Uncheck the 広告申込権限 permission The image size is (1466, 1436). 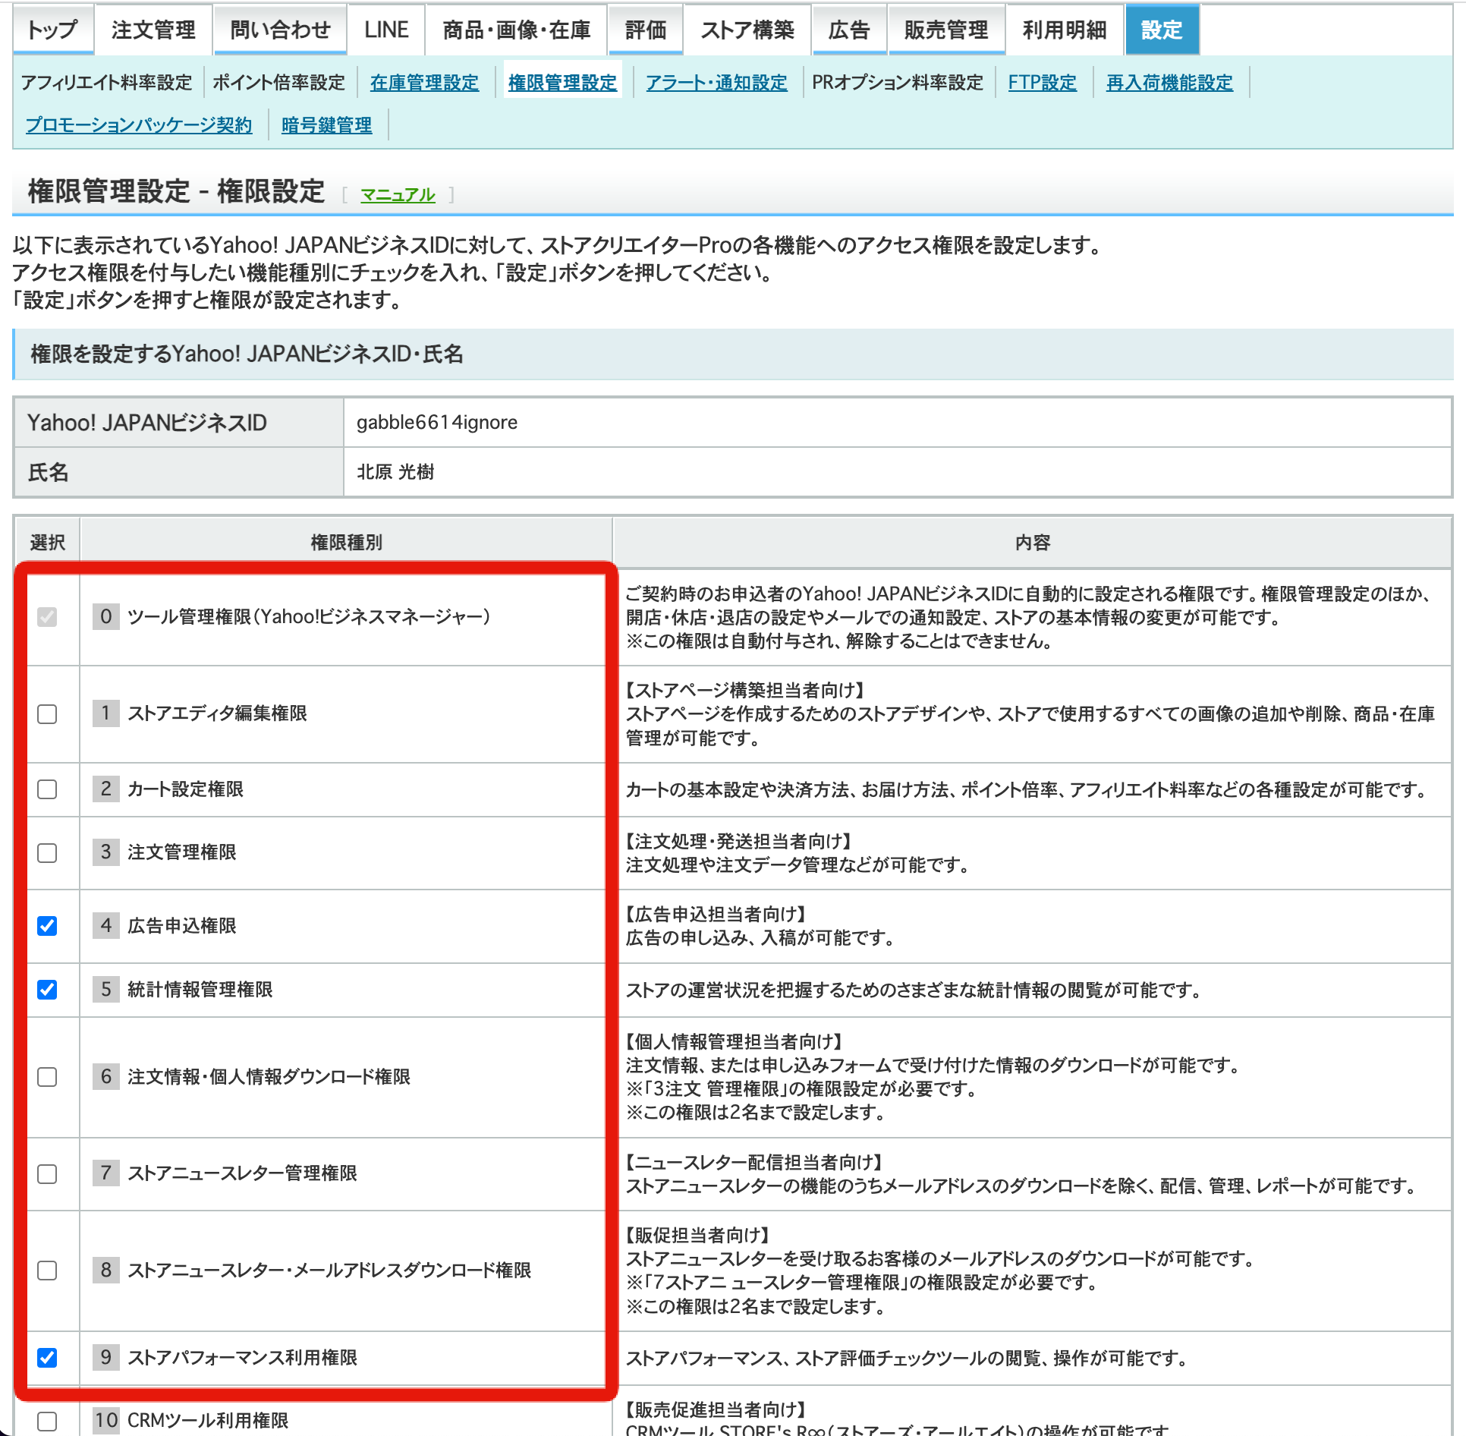click(x=48, y=926)
